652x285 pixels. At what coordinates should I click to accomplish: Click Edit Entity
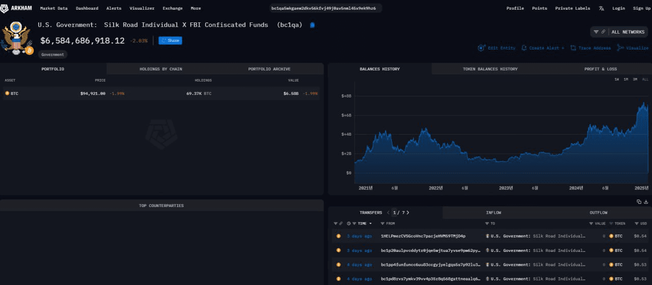click(x=497, y=48)
